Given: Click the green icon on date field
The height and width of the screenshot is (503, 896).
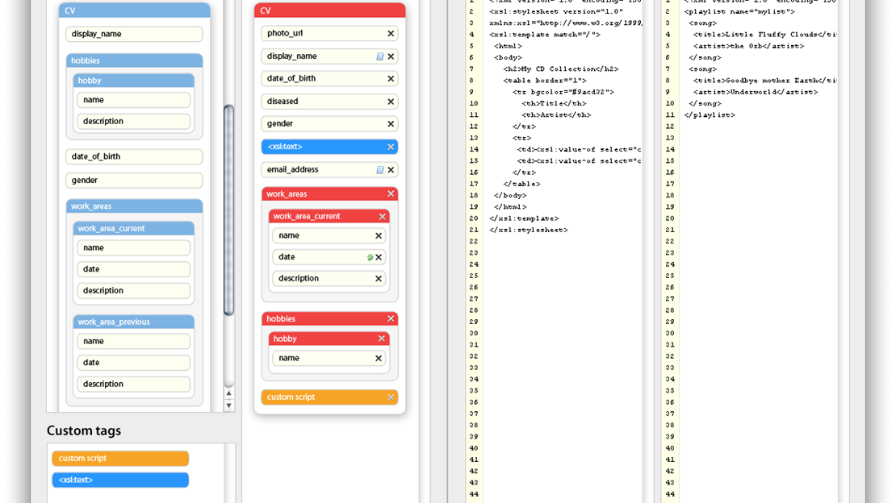Looking at the screenshot, I should point(370,257).
